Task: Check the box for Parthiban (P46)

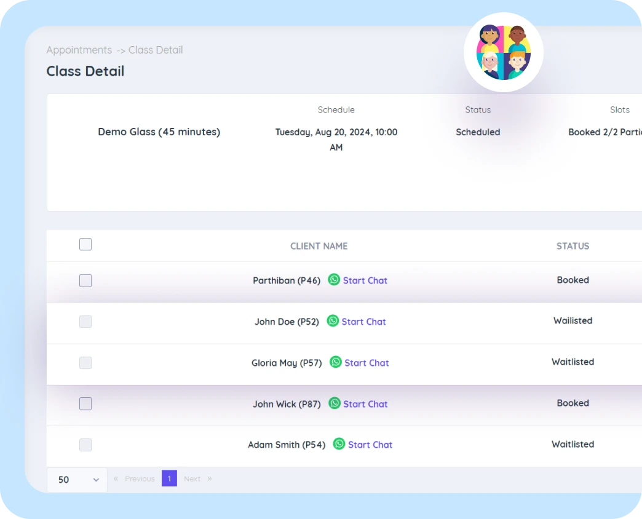Action: coord(85,281)
